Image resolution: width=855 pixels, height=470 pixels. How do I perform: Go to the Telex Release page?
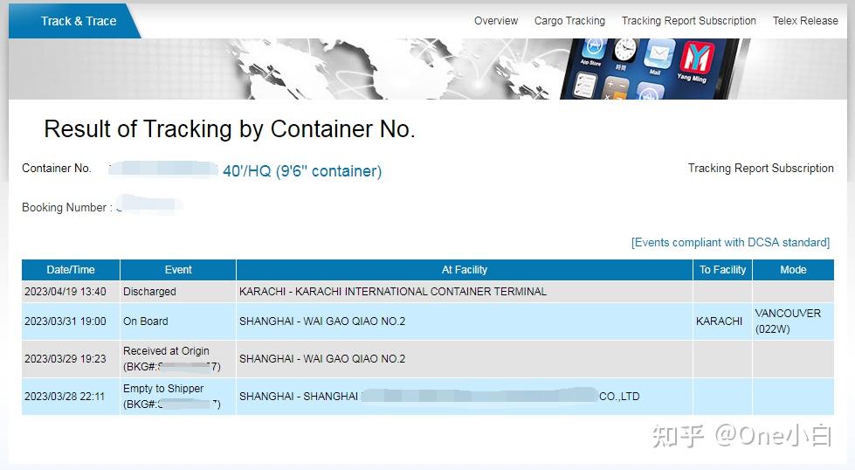click(x=804, y=21)
